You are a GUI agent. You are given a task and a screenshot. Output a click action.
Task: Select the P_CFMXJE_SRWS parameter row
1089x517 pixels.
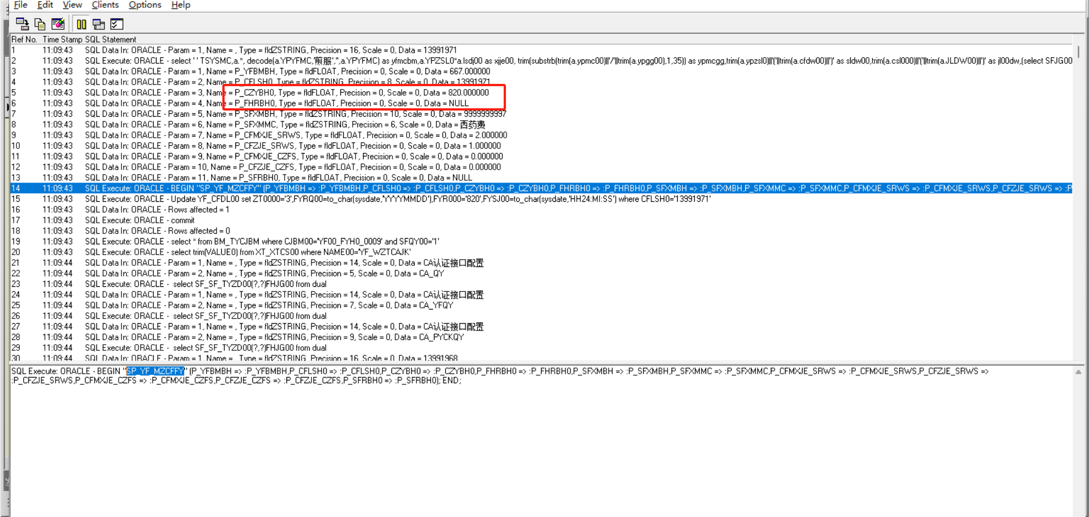pyautogui.click(x=541, y=135)
